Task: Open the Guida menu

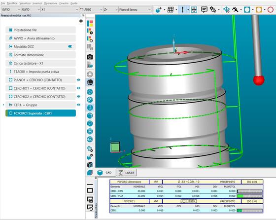Action: pyautogui.click(x=74, y=3)
